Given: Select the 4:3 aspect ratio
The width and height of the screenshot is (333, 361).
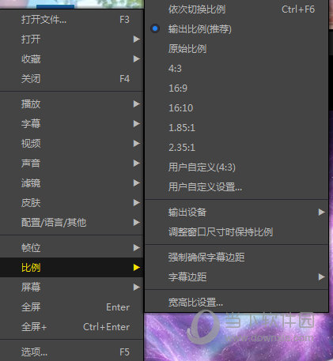Looking at the screenshot, I should [x=237, y=69].
